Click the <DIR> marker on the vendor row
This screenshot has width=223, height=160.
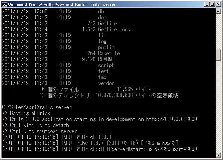[65, 83]
